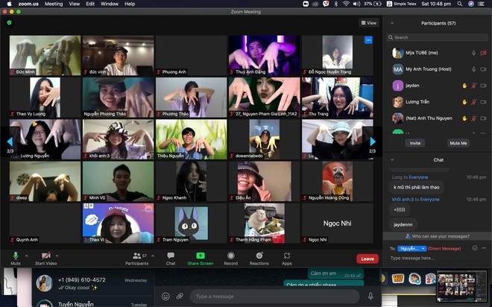Open the chat recipient dropdown Nguyễn...

click(x=412, y=249)
